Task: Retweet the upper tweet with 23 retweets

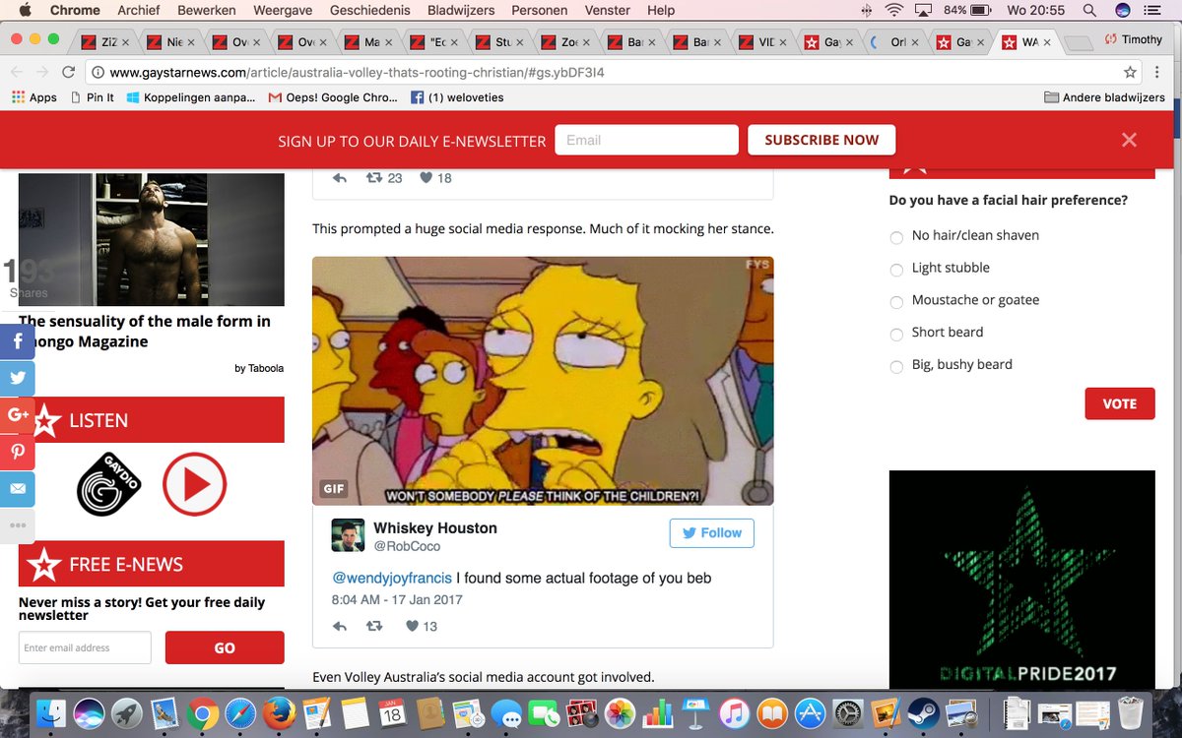Action: (374, 178)
